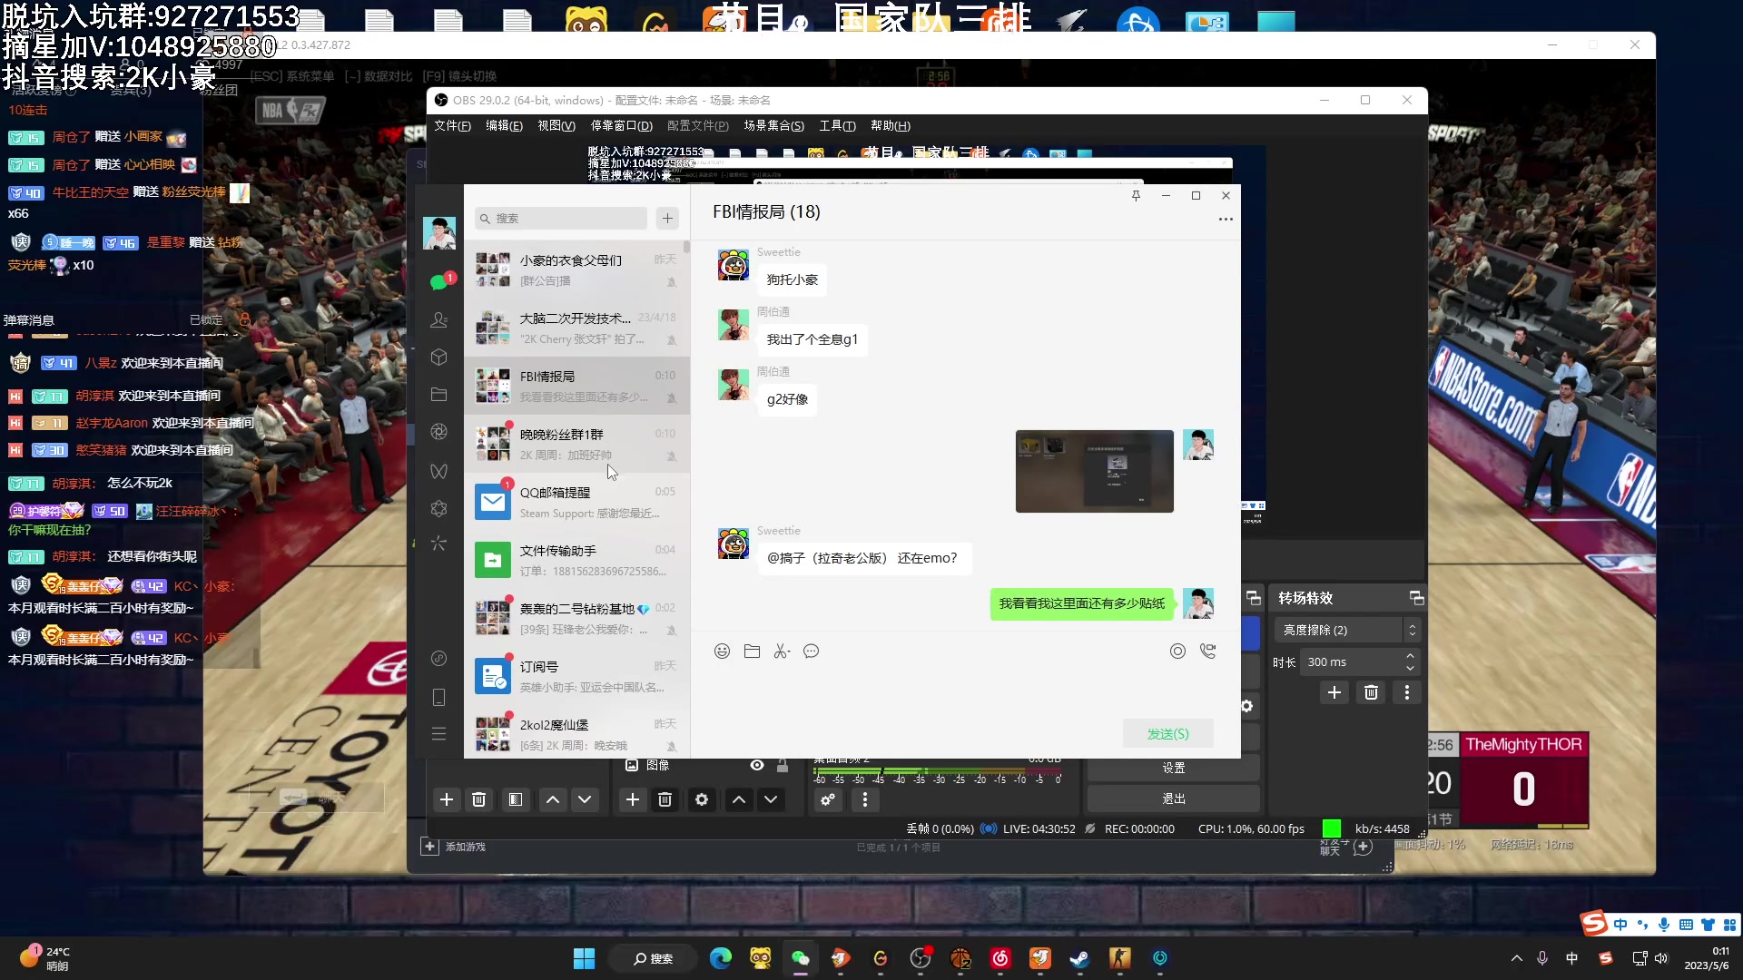1743x980 pixels.
Task: Open source properties gear in OBS
Action: click(702, 799)
